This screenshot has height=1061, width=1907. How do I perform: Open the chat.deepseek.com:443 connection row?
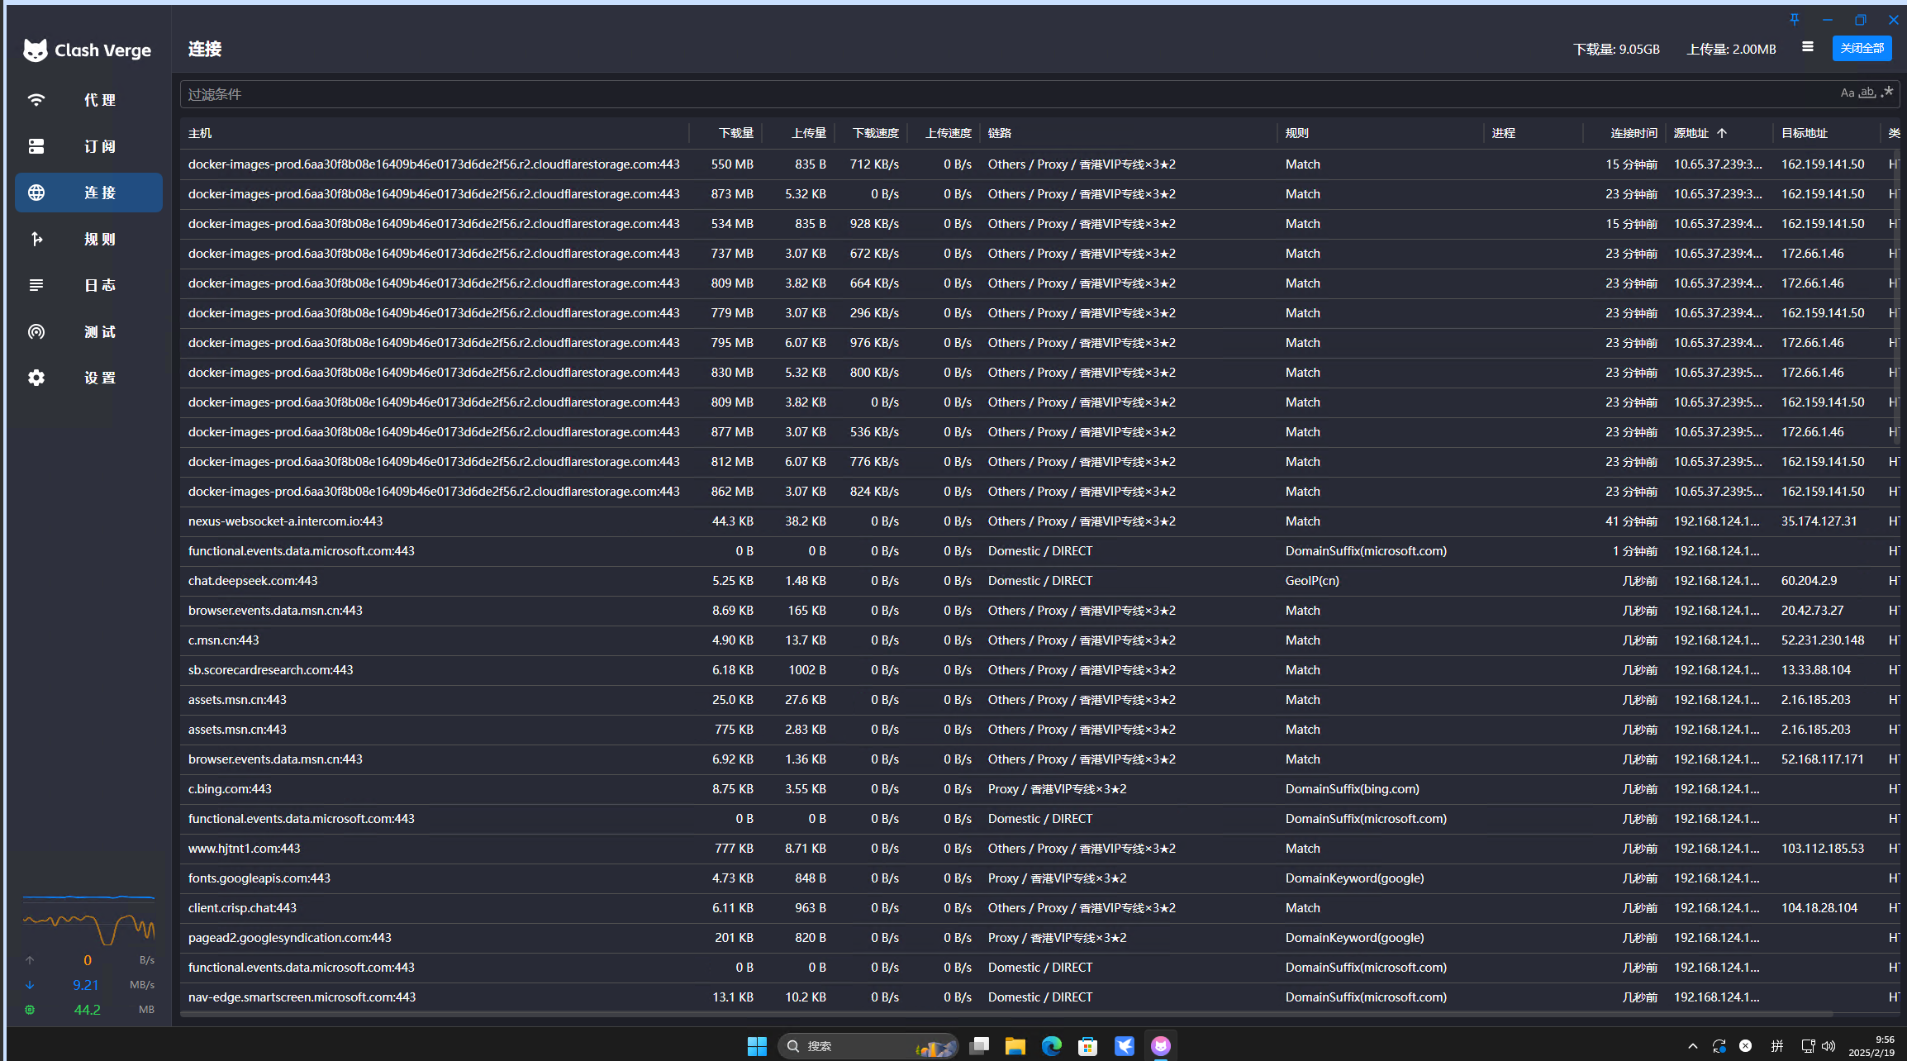pyautogui.click(x=253, y=581)
